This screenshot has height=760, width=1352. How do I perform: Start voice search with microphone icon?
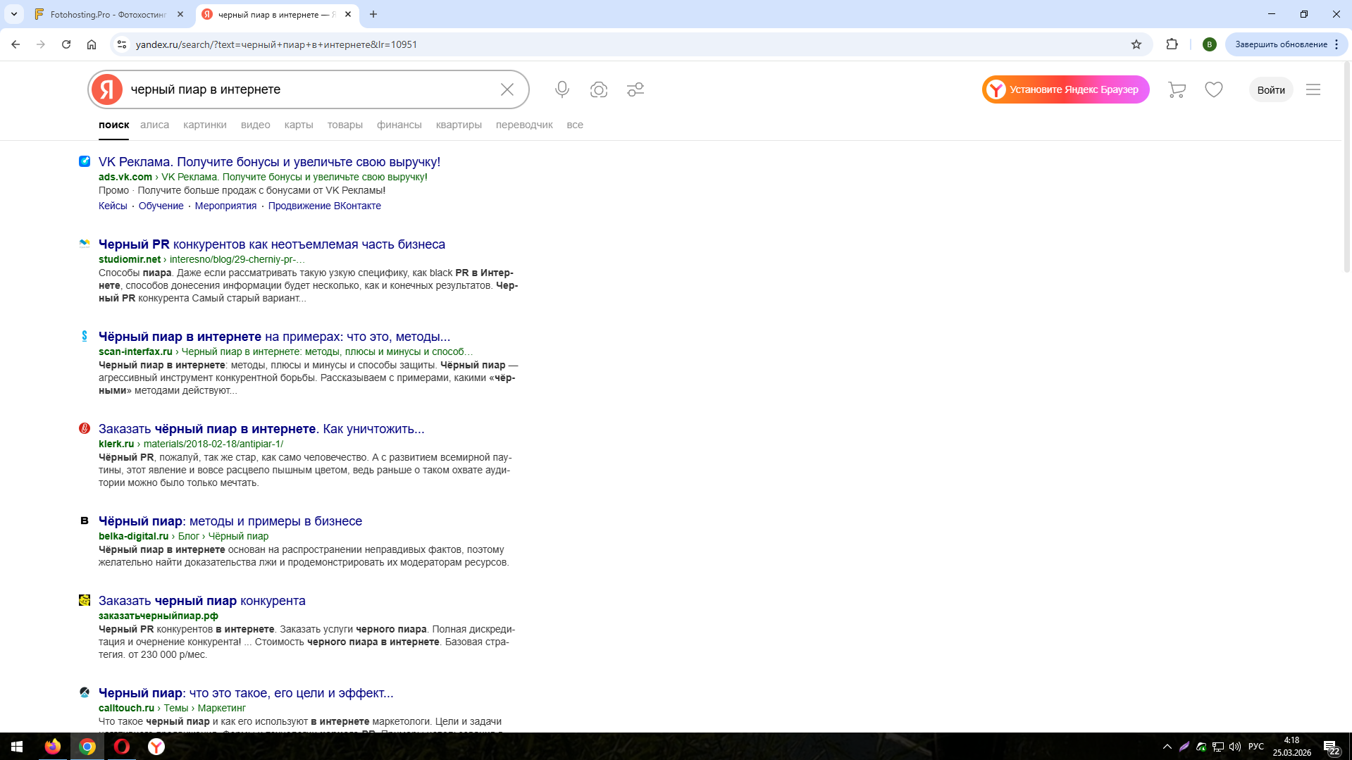click(x=562, y=89)
